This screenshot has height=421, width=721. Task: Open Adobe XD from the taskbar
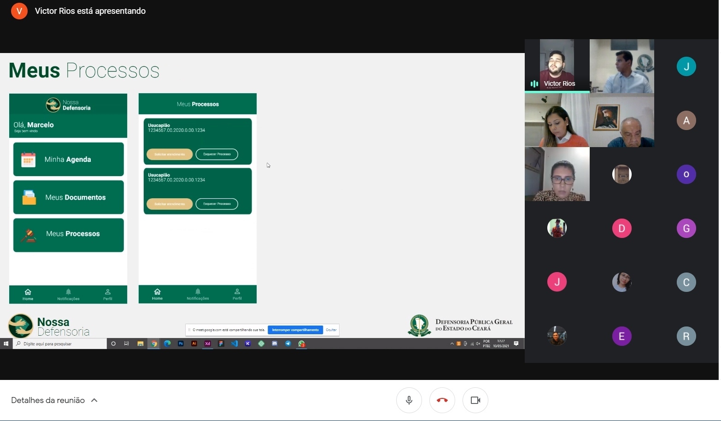point(207,344)
